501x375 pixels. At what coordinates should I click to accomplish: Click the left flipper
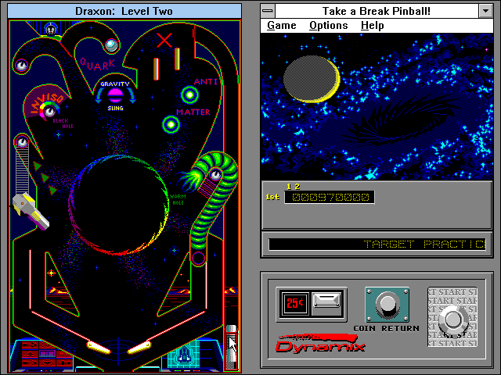click(99, 347)
